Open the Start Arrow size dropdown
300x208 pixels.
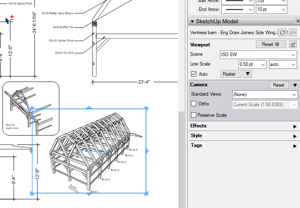coord(271,2)
